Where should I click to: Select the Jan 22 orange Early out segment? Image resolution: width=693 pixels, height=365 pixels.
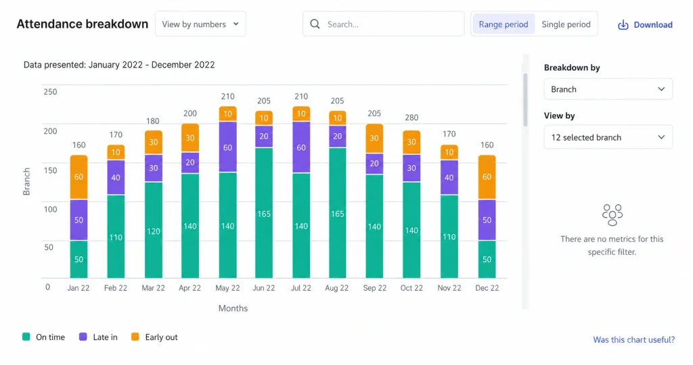click(79, 177)
